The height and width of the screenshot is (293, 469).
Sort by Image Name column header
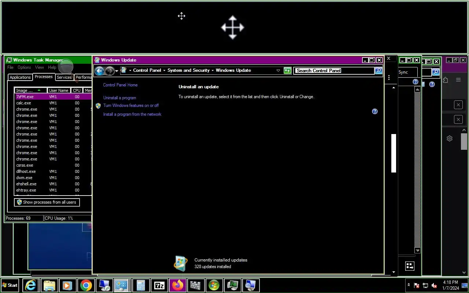tap(31, 90)
